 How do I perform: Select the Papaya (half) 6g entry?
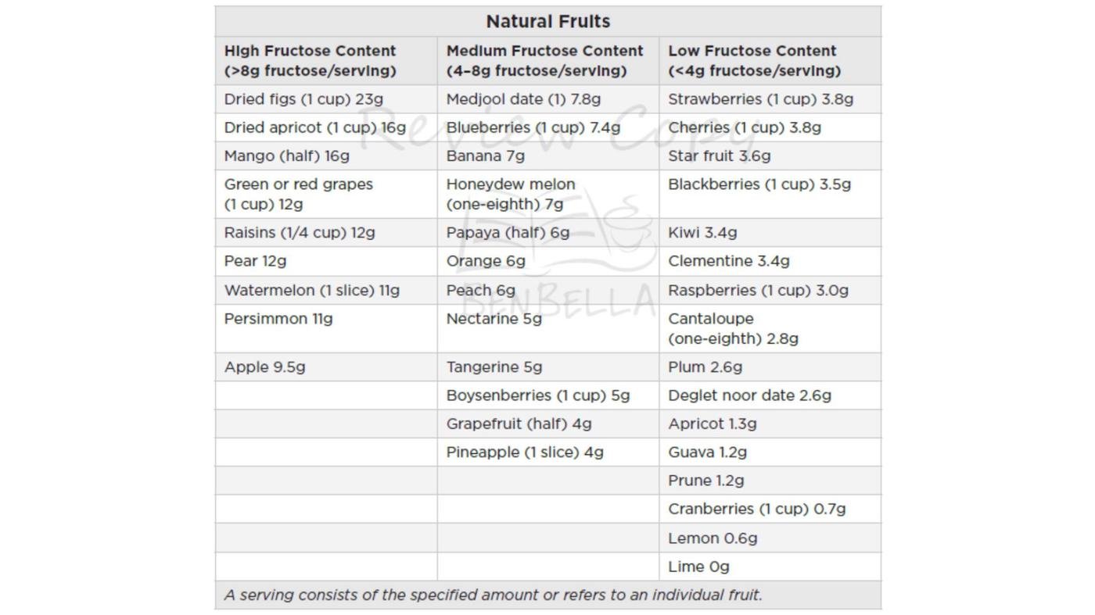pos(508,232)
